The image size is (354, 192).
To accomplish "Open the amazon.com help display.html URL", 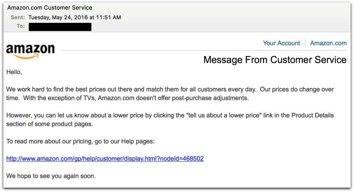I will [105, 159].
